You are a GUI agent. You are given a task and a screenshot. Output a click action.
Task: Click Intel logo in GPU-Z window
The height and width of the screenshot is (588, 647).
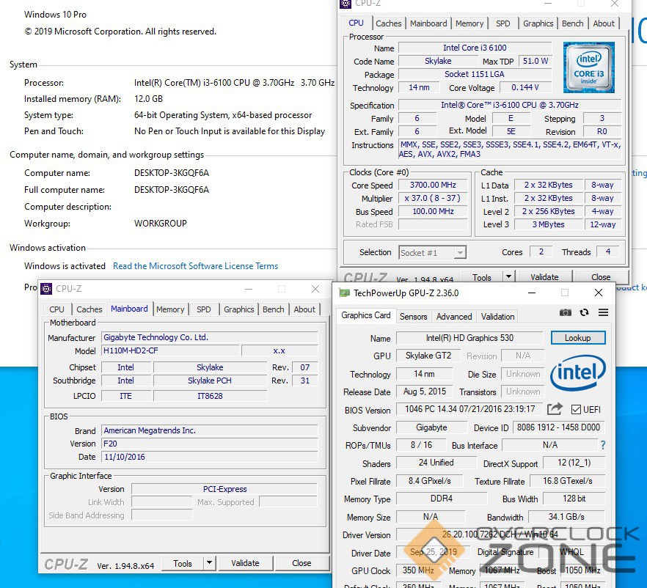pos(579,372)
